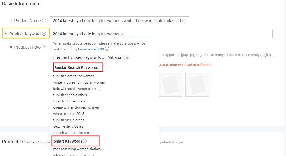Viewport: 286px width, 156px height.
Task: Choose 'winter clothes for muslim woman' suggestion
Action: (x=79, y=82)
